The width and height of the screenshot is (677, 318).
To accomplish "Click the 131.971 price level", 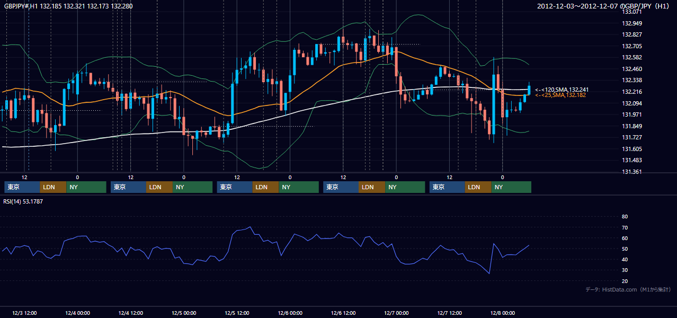I will pyautogui.click(x=632, y=114).
